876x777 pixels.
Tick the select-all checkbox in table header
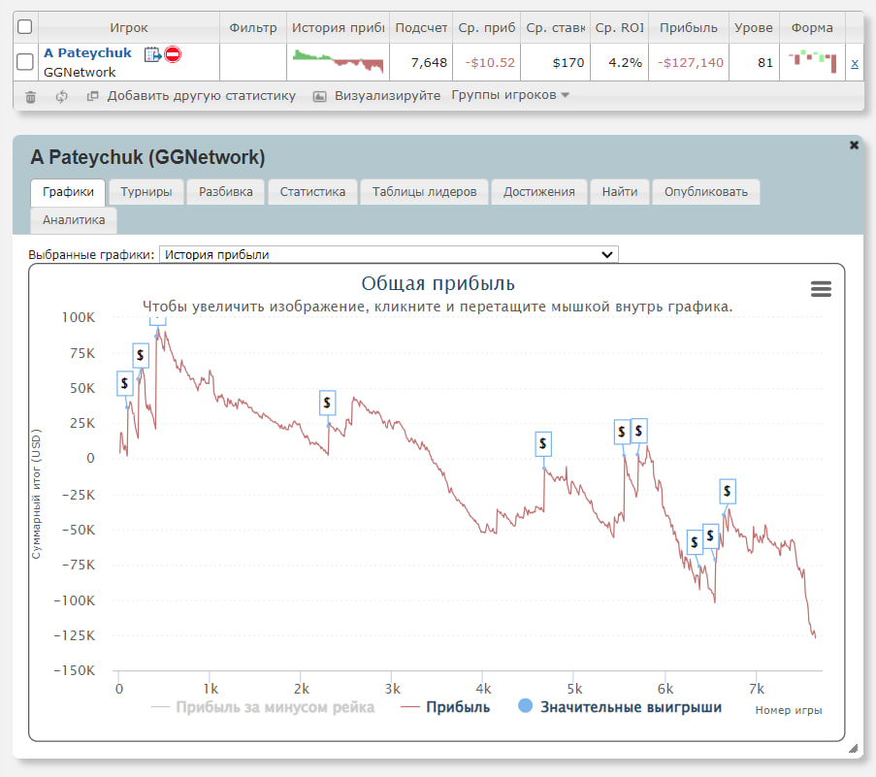coord(25,27)
